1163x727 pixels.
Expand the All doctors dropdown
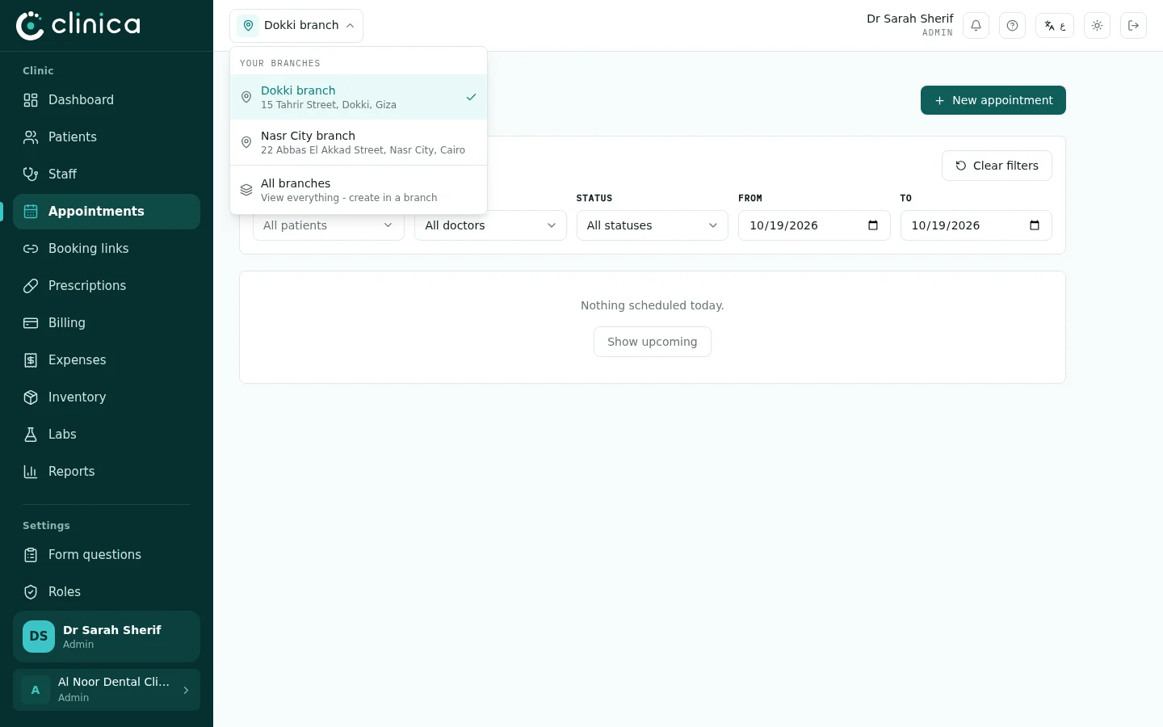click(490, 225)
